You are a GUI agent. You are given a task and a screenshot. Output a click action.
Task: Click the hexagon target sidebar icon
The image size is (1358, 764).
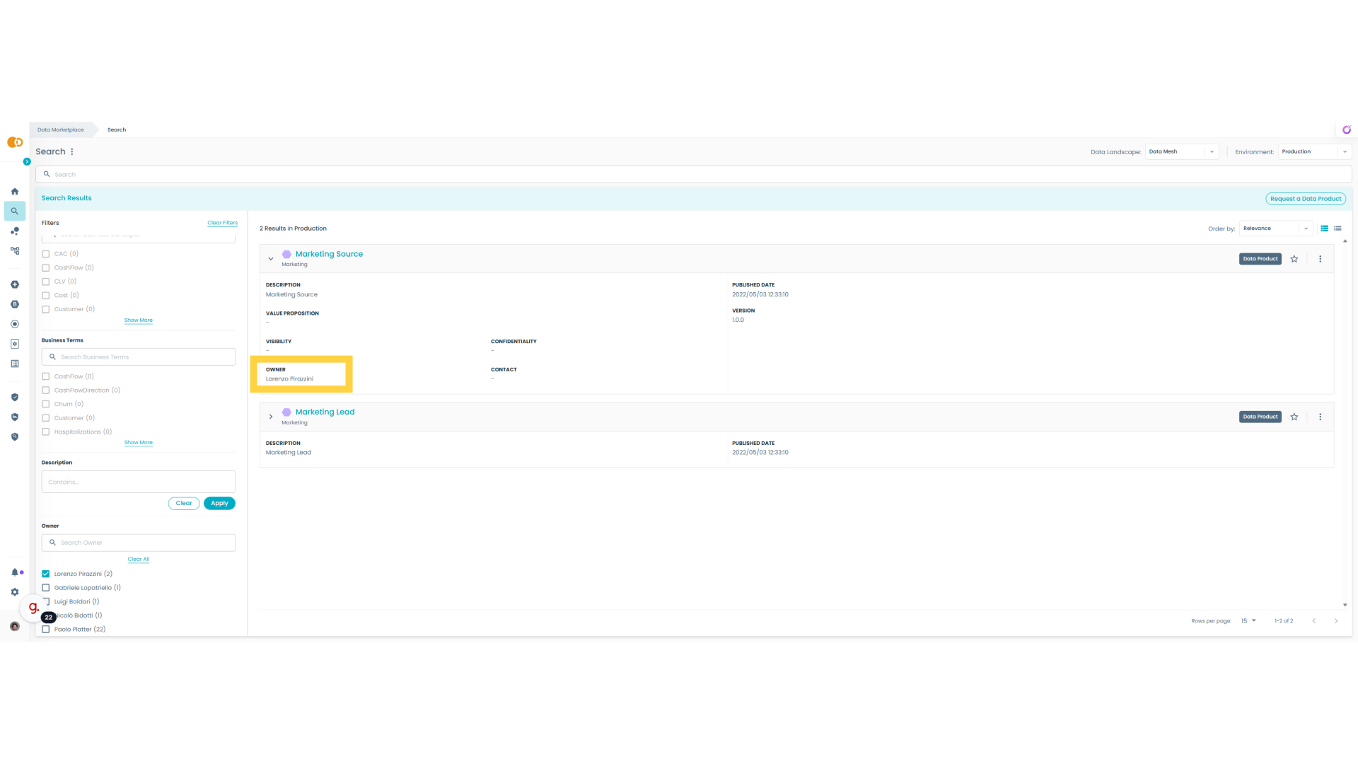click(15, 324)
